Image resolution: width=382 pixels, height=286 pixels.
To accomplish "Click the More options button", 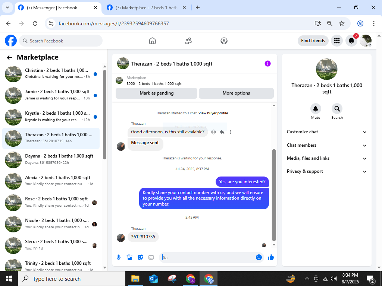I will (x=236, y=93).
